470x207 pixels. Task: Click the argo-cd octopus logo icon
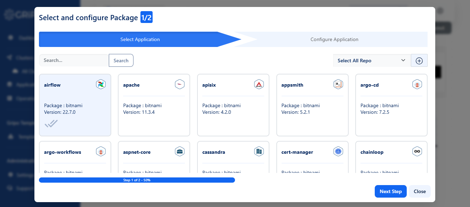[x=417, y=84]
